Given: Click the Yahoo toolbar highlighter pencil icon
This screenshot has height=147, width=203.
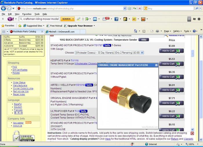Looking at the screenshot, I should coord(78,19).
